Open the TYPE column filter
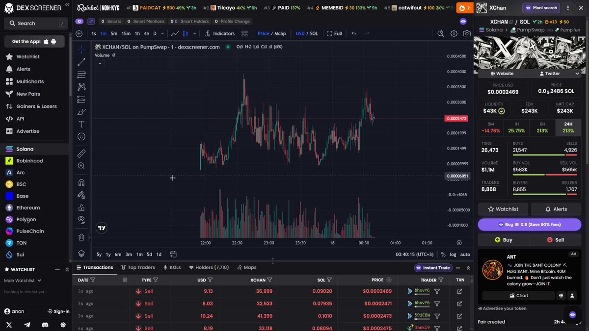Image resolution: width=589 pixels, height=331 pixels. pos(156,280)
